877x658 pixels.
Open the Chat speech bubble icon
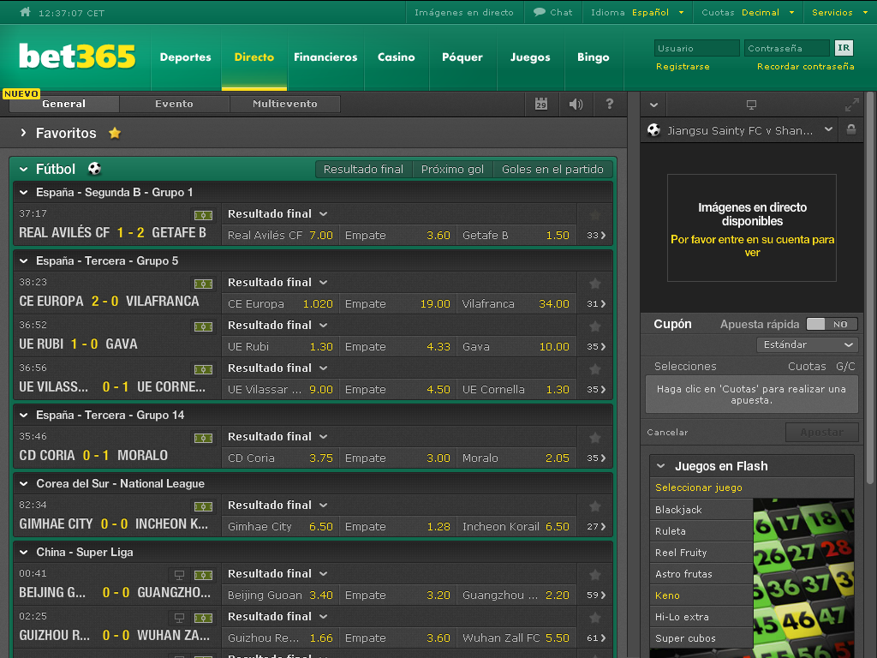540,12
